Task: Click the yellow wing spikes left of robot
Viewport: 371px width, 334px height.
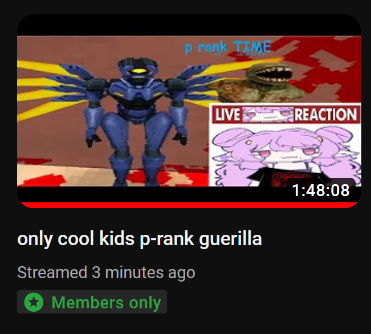Action: (x=50, y=91)
